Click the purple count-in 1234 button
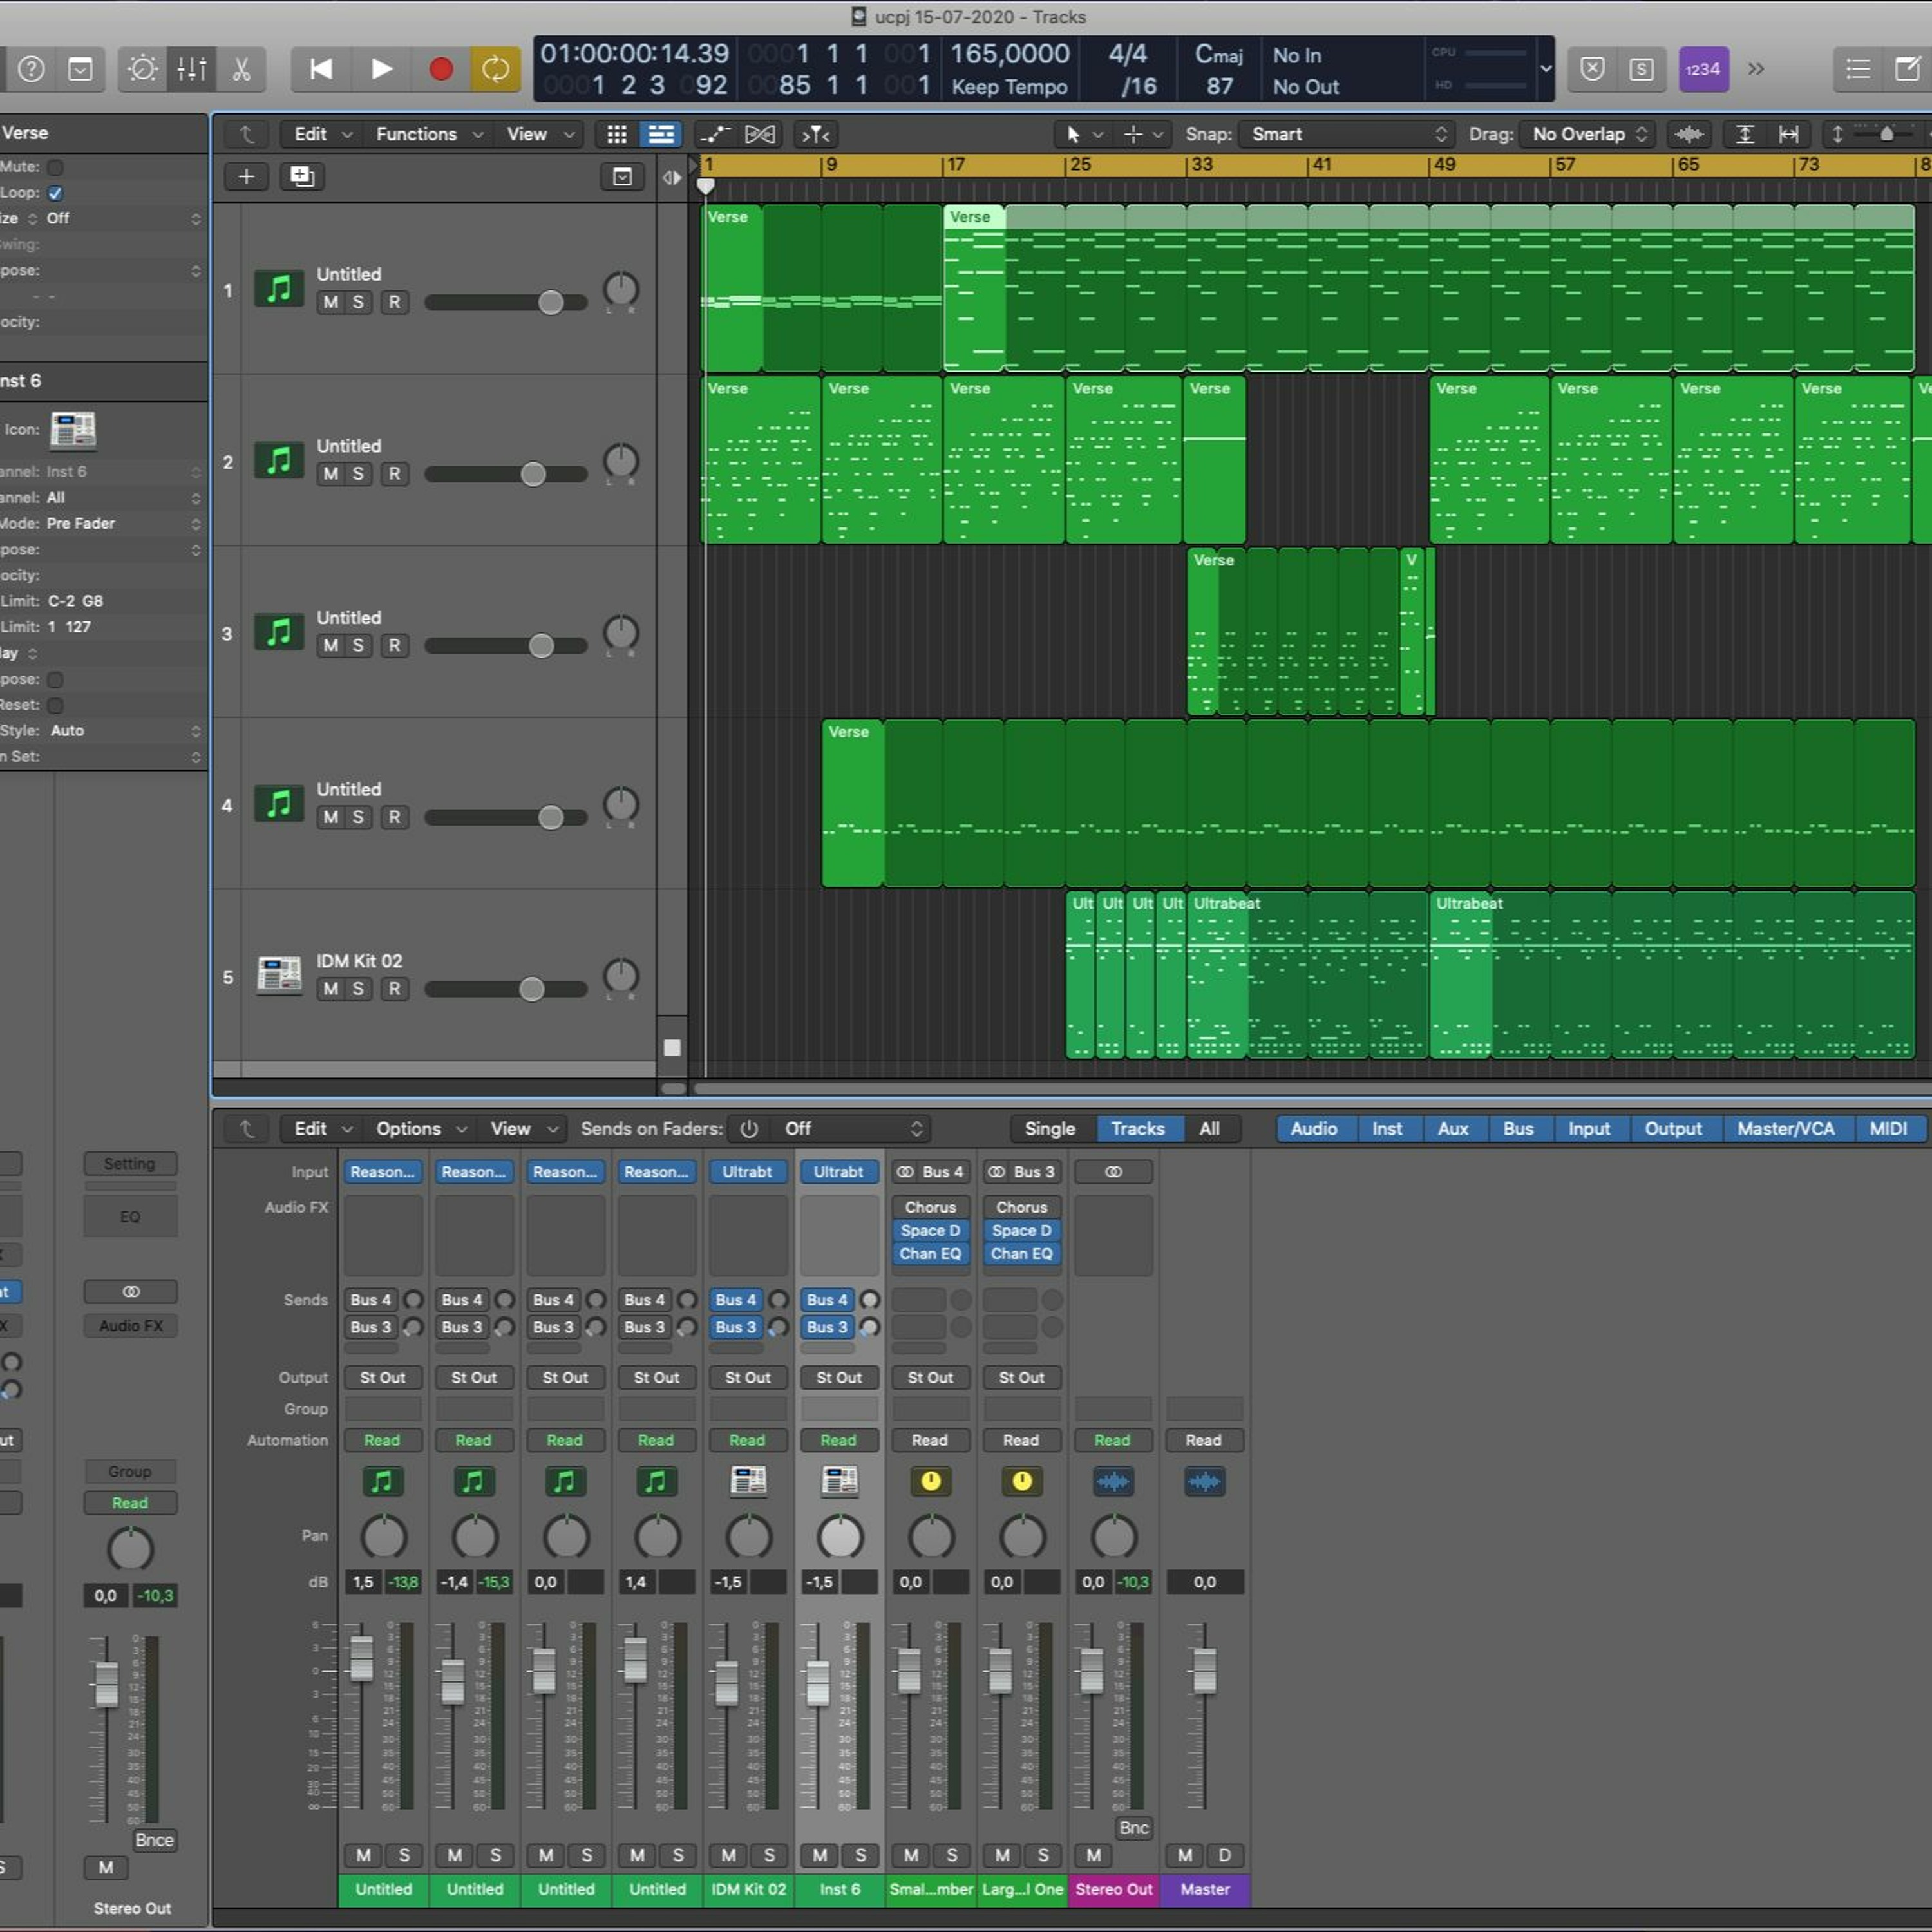The image size is (1932, 1932). [x=1703, y=69]
